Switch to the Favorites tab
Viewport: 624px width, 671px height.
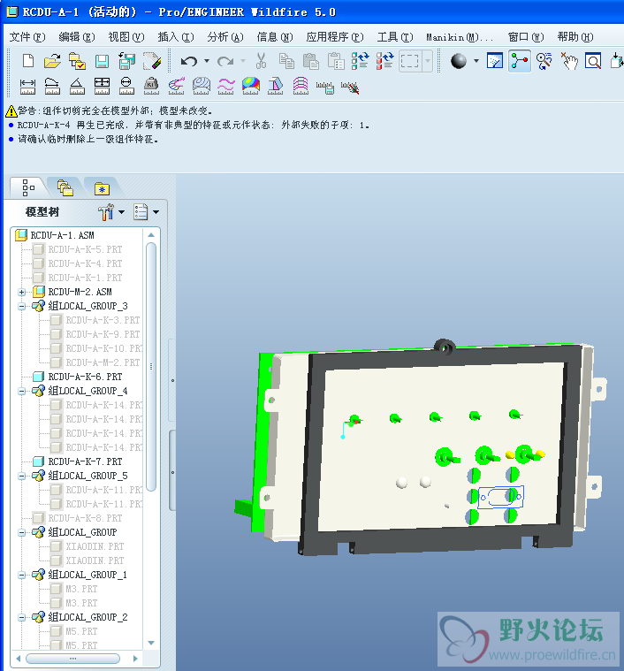[x=103, y=187]
